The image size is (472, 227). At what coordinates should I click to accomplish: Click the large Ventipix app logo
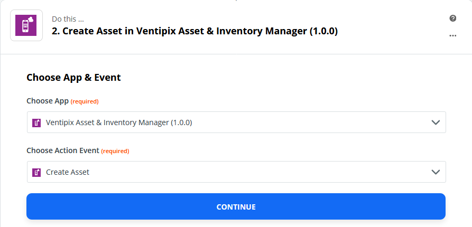point(26,25)
